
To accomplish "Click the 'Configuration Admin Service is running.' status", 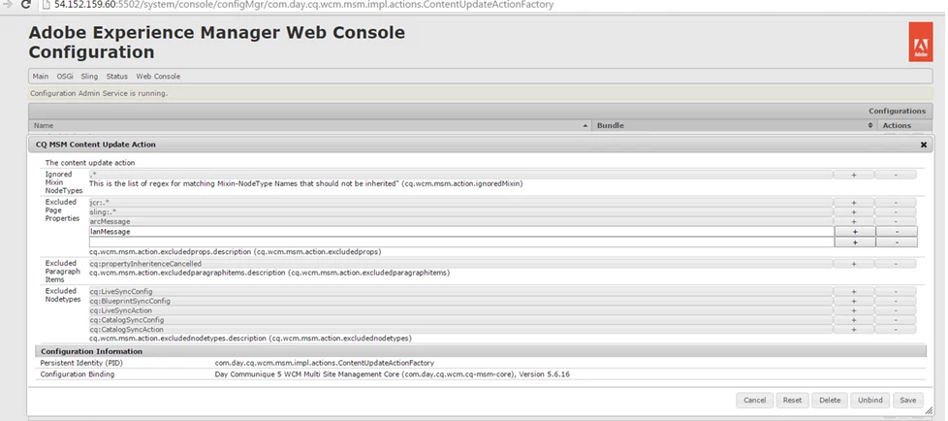I will pos(99,94).
